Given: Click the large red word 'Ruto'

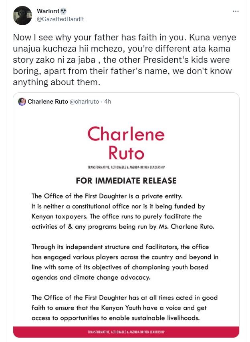Looking at the screenshot, I should [126, 152].
